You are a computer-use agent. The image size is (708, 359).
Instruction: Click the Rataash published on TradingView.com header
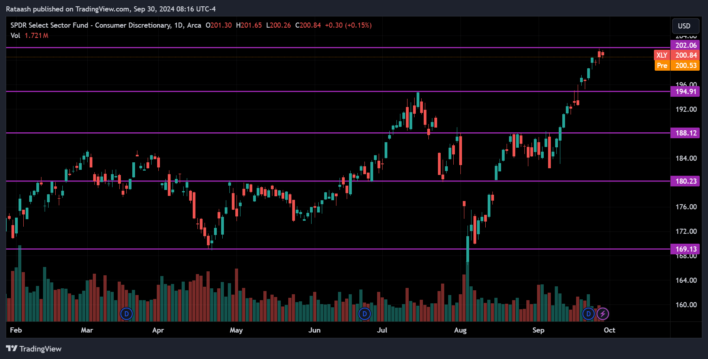(111, 9)
